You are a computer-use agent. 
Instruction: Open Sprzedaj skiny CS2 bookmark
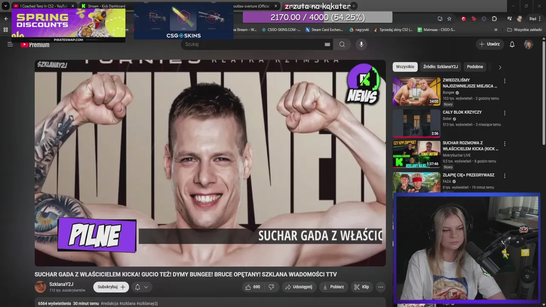click(x=393, y=30)
